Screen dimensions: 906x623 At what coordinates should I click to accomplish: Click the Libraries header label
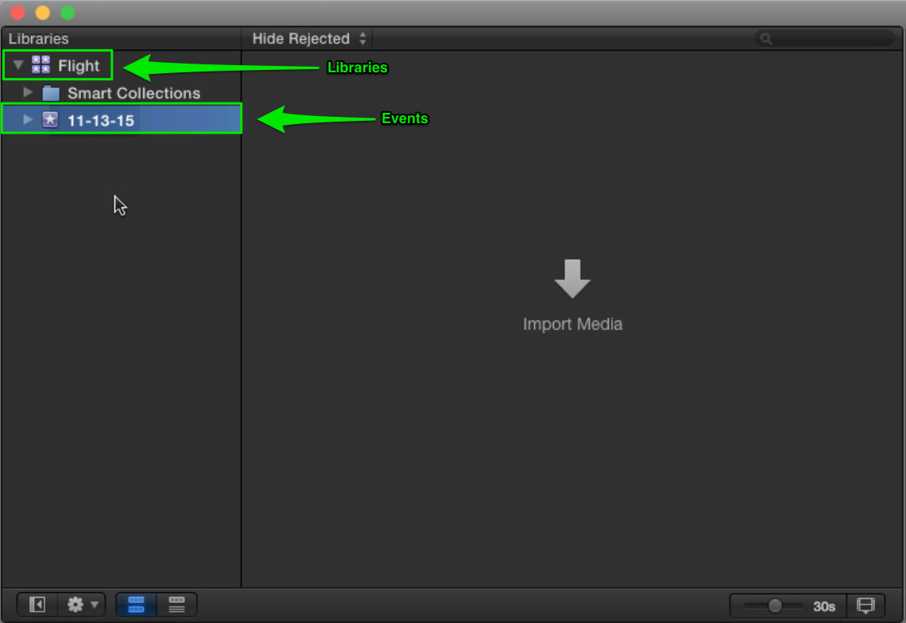[38, 39]
